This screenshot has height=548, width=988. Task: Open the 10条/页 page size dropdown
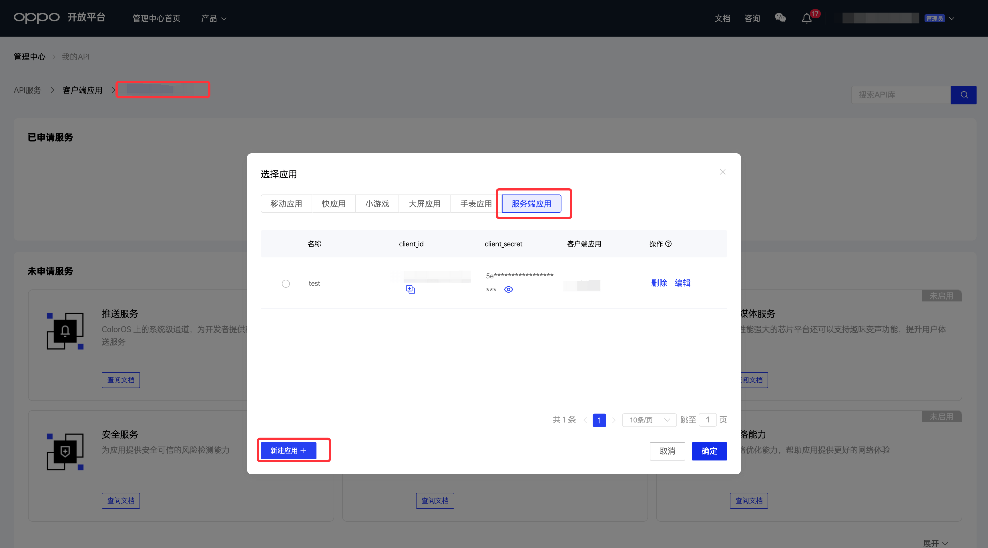coord(649,420)
